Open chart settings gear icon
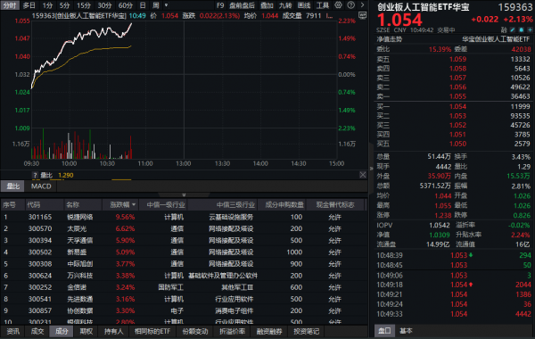Viewport: 535px width, 339px height. pyautogui.click(x=338, y=5)
